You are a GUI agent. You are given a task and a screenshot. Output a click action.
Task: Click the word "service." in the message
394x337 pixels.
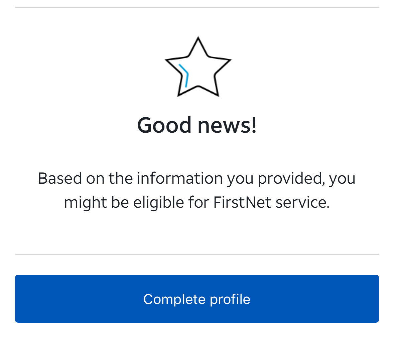(x=302, y=202)
